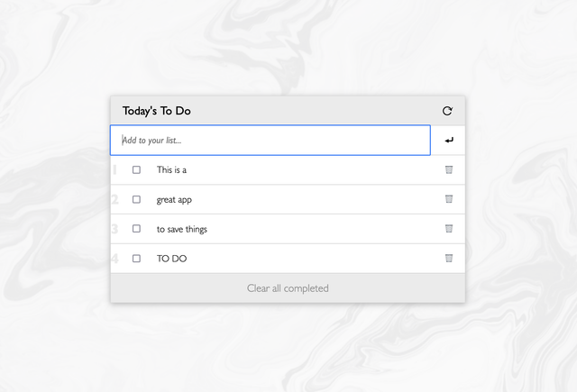Toggle the checkbox beside 'TO DO'
This screenshot has height=392, width=577.
point(137,259)
